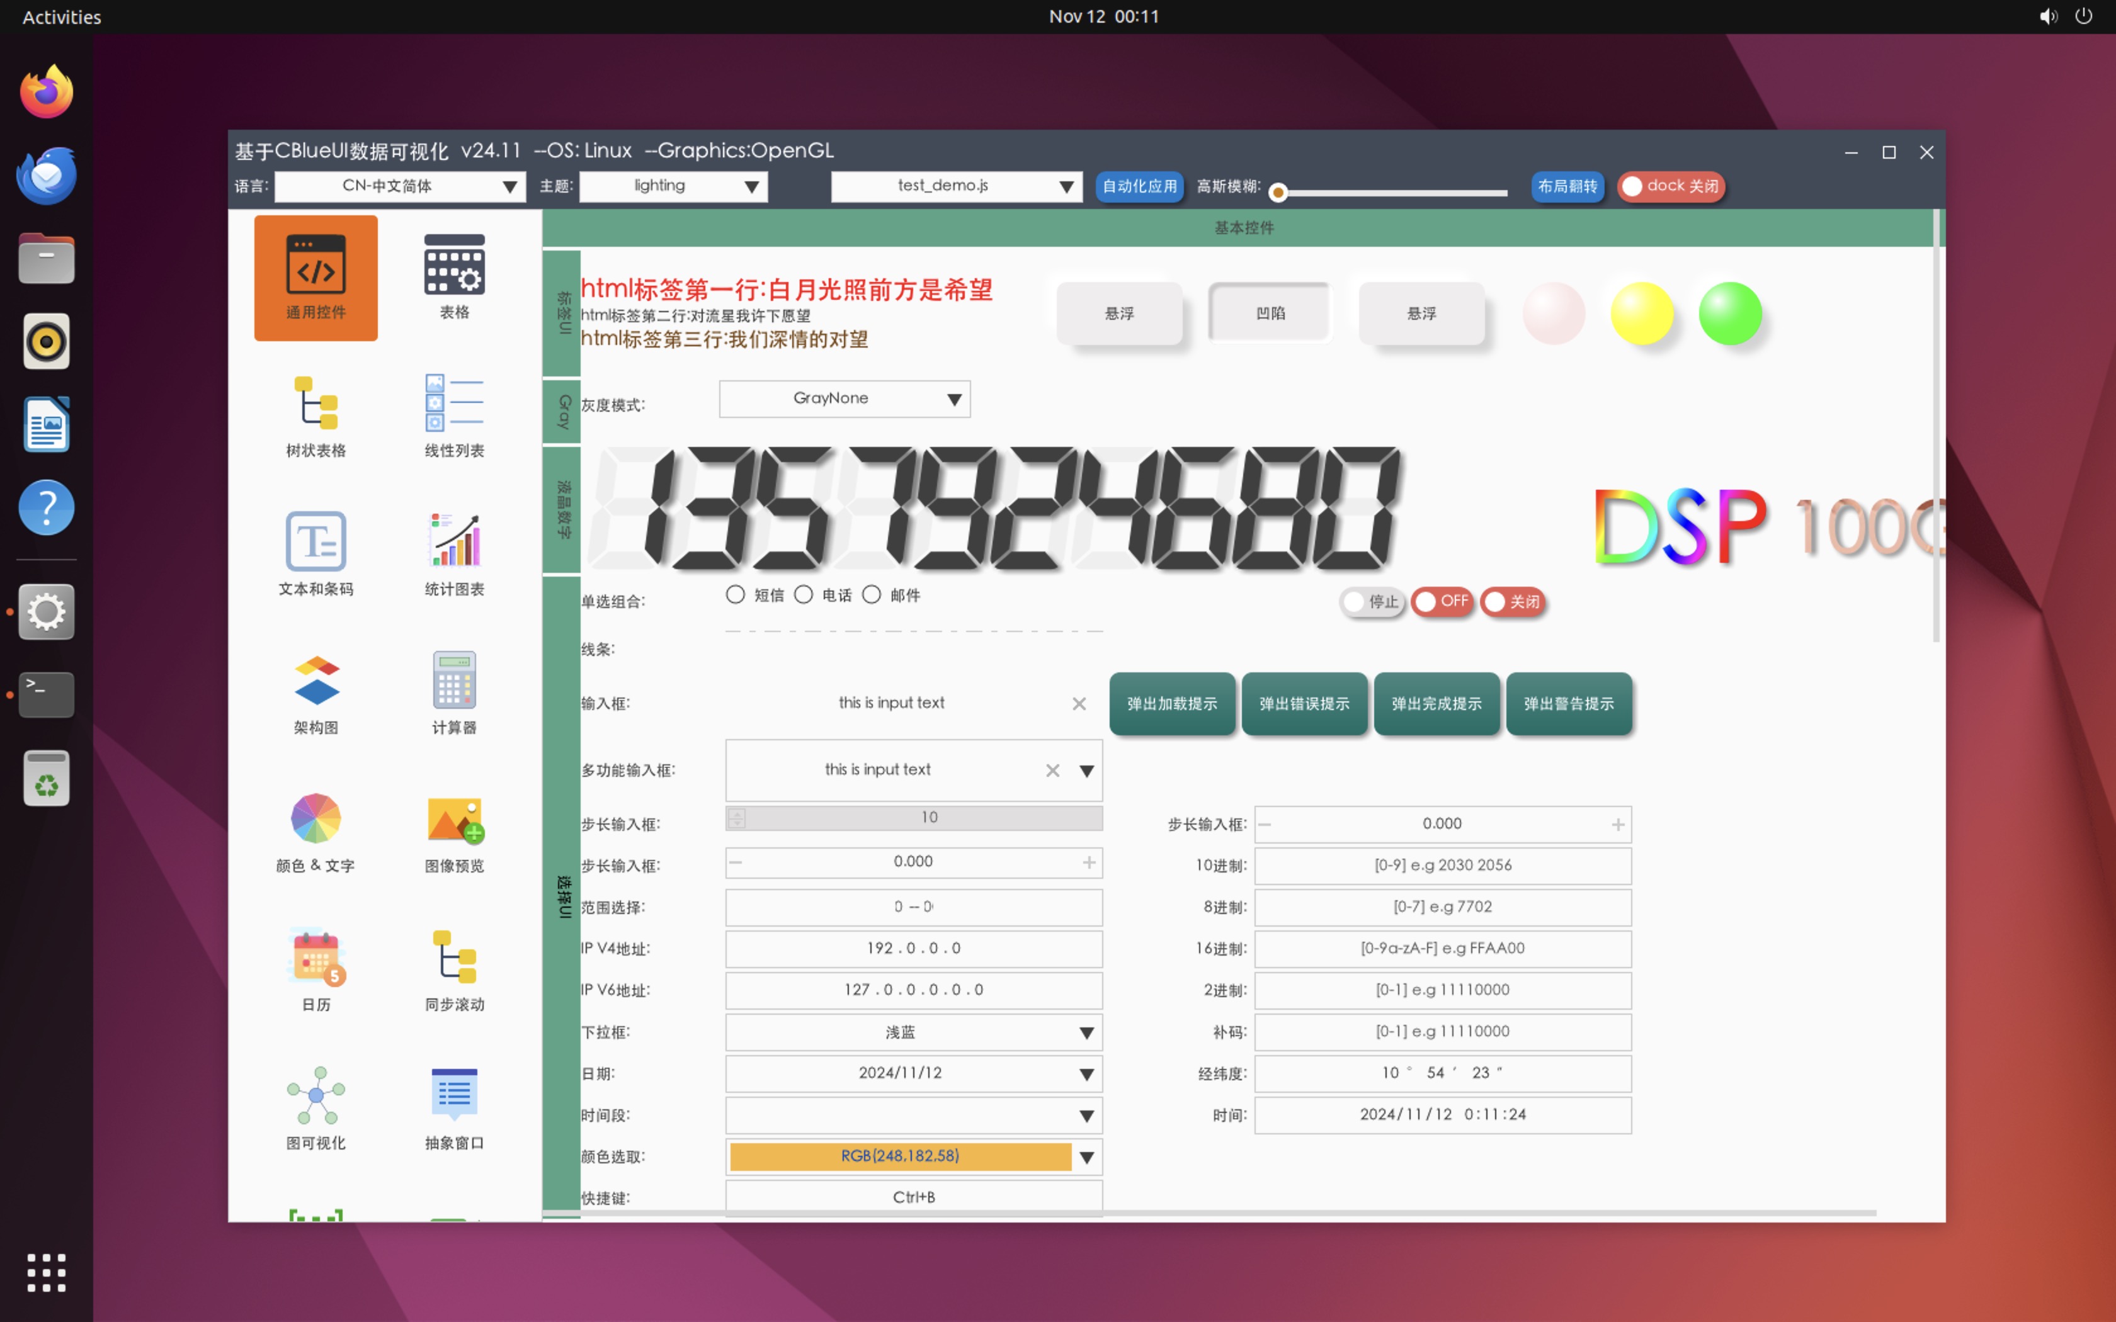Screen dimensions: 2116x1322
Task: Expand the 日期 2024/11/12 date dropdown
Action: click(x=1086, y=1075)
